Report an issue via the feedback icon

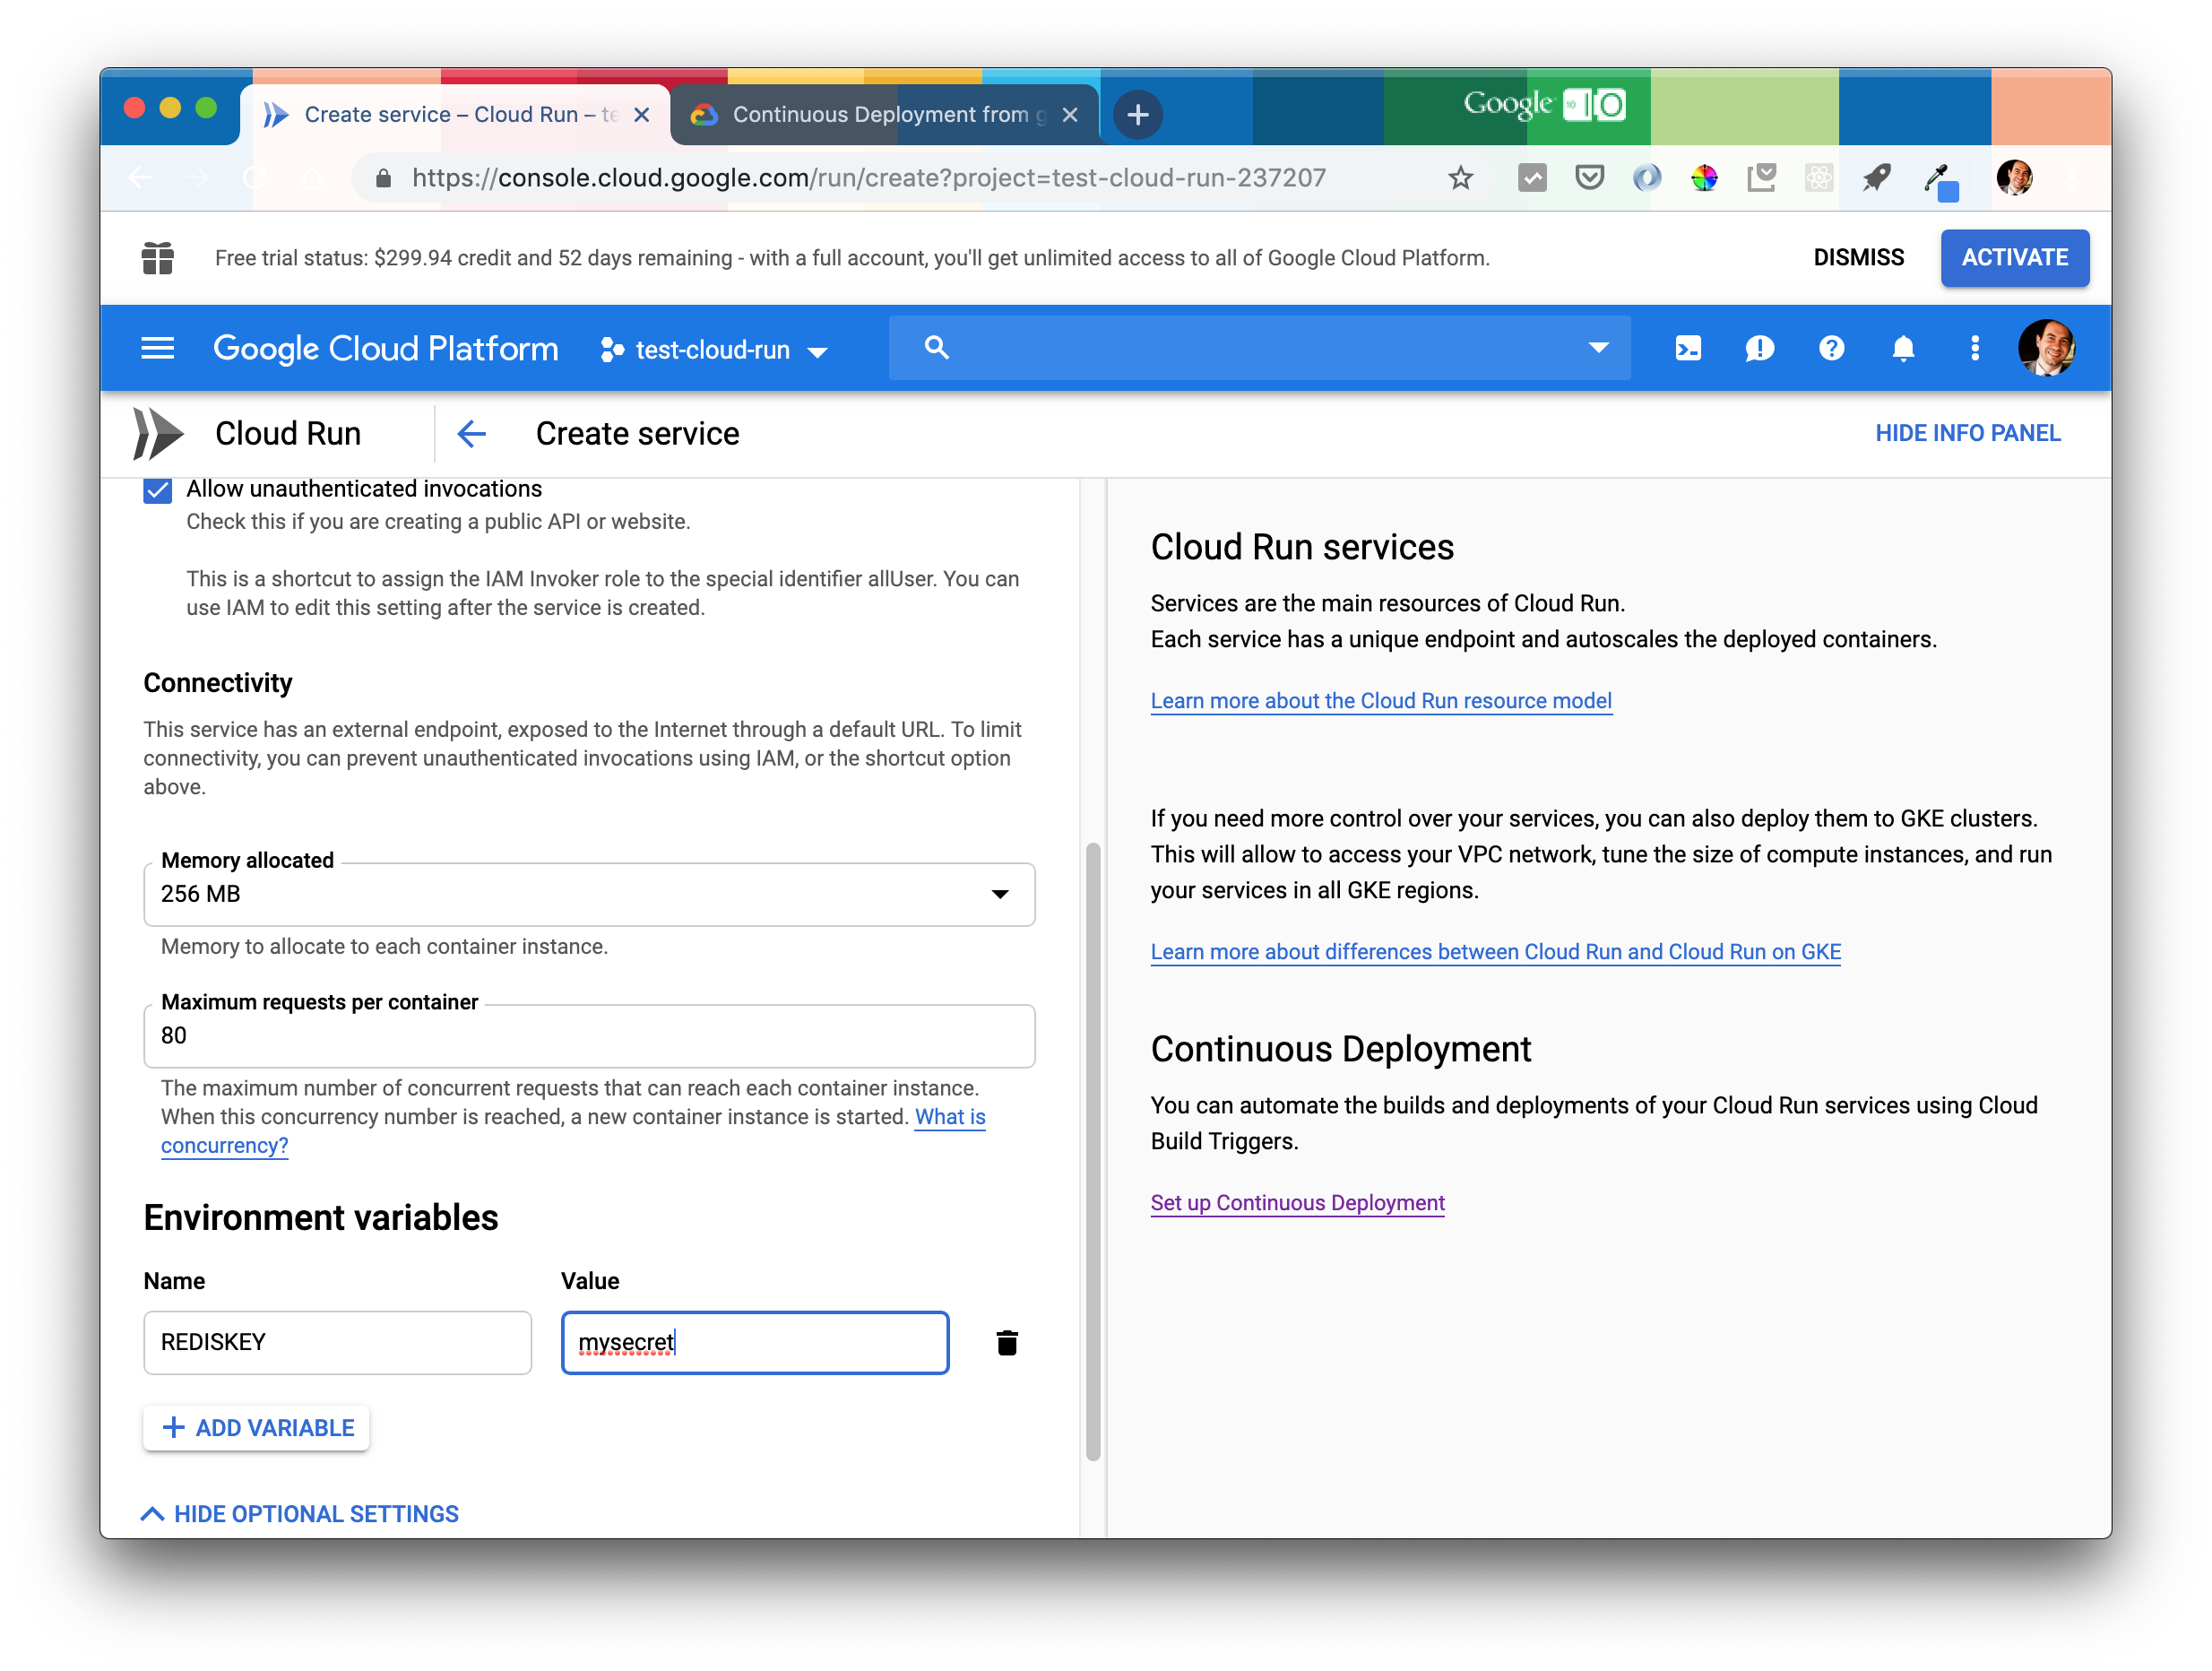(1759, 348)
